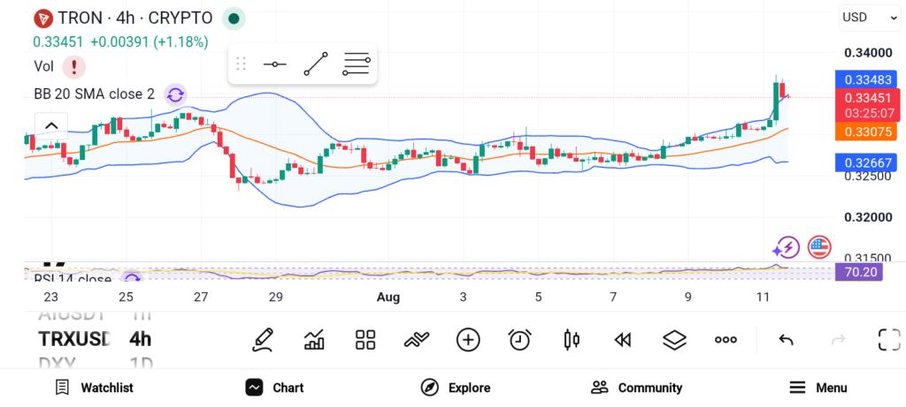Tap the Vol red exclamation warning icon

74,67
